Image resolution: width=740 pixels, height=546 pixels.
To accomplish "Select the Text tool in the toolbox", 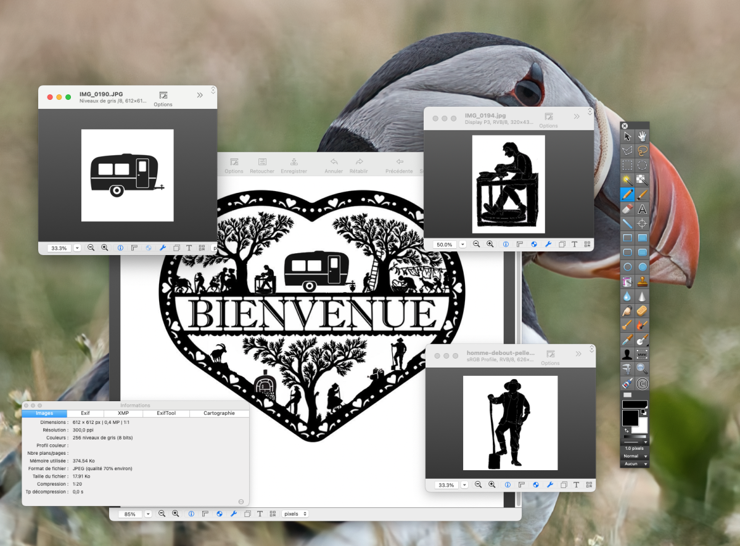I will coord(642,209).
